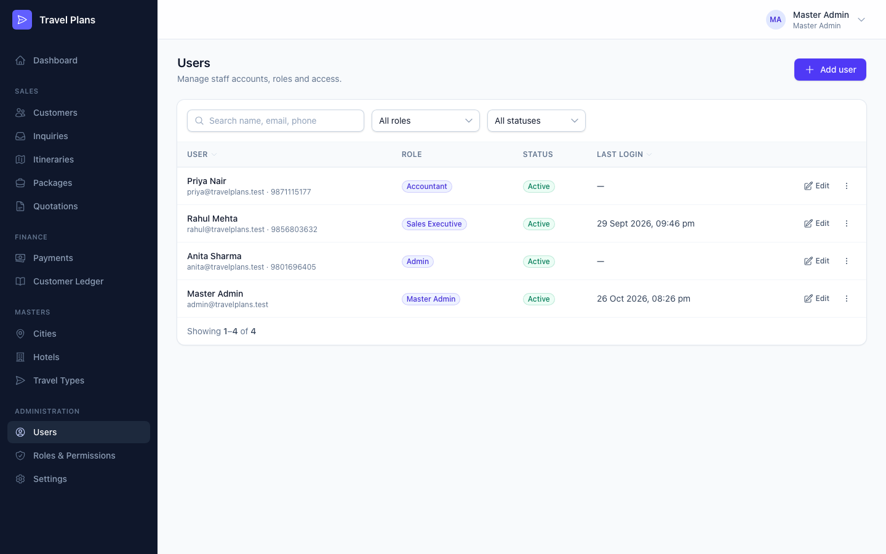
Task: Open the three-dot menu for Priya Nair
Action: coord(847,186)
